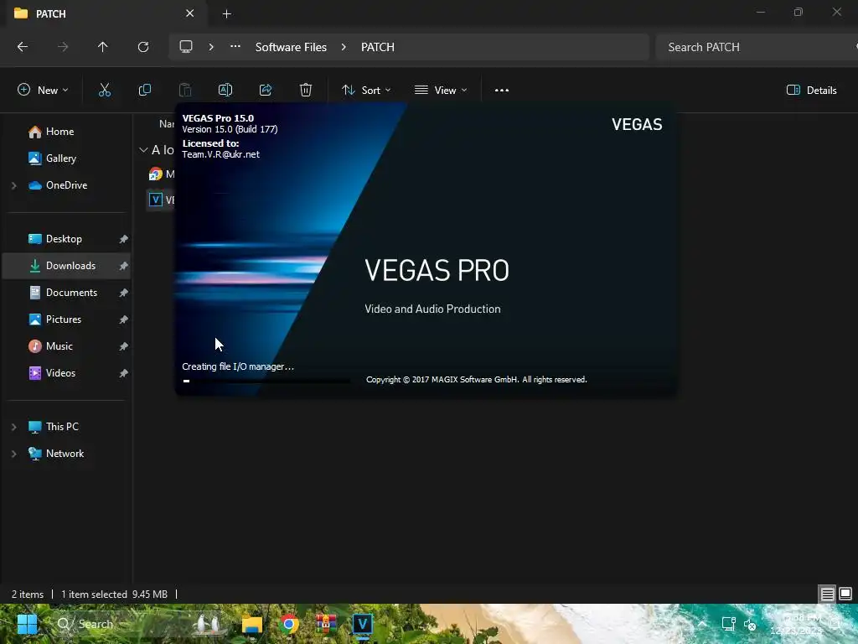The width and height of the screenshot is (858, 644).
Task: Click the chevron after Software Files
Action: click(x=344, y=47)
